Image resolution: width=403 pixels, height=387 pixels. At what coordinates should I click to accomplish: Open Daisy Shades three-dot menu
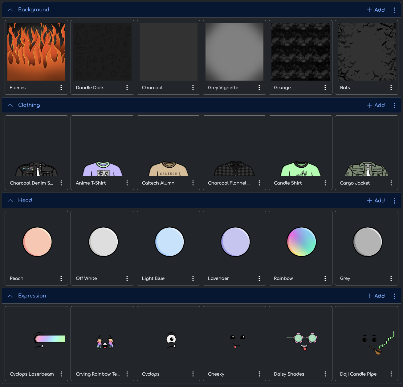tap(325, 374)
